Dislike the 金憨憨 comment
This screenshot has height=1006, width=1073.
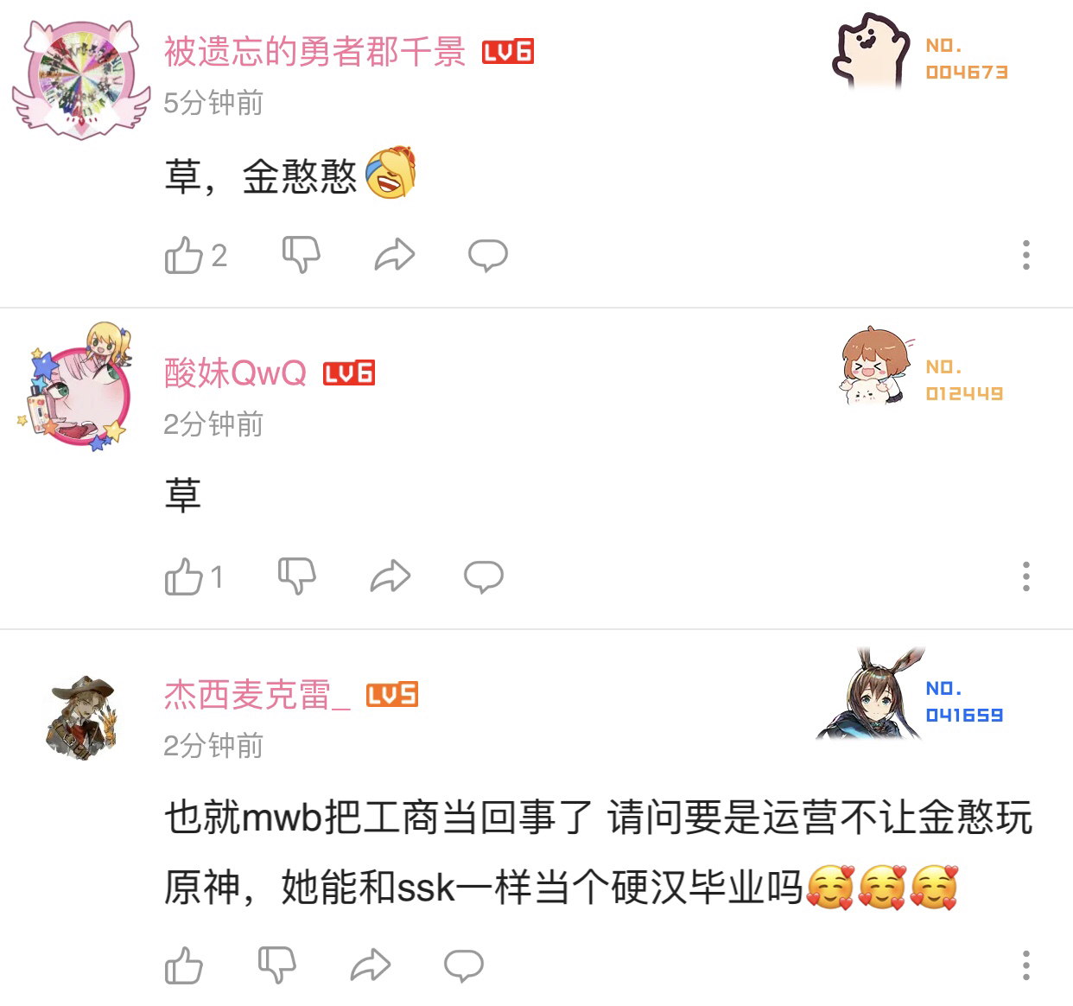tap(302, 255)
